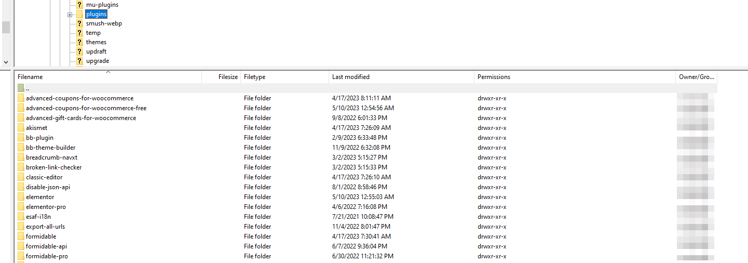The height and width of the screenshot is (263, 748).
Task: Select the updraft folder in the tree
Action: 97,51
